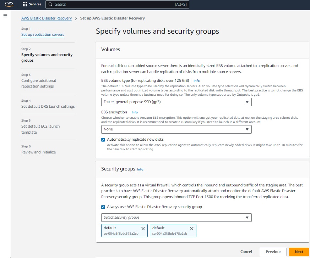The width and height of the screenshot is (310, 258).
Task: Toggle Always use AWS Elastic Disaster Recovery security group
Action: 103,207
